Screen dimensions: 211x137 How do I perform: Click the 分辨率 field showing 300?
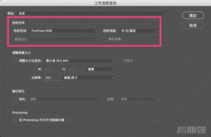pos(52,78)
